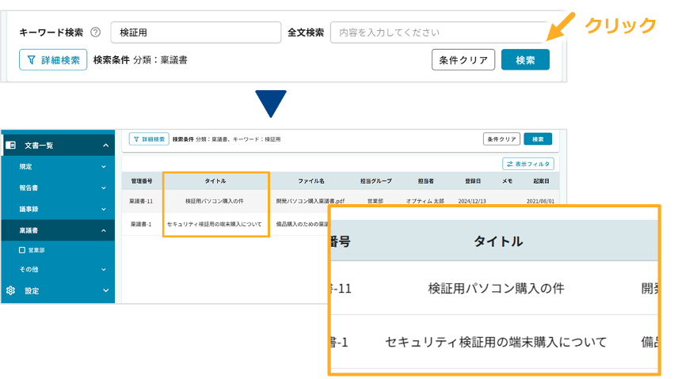Image resolution: width=678 pixels, height=379 pixels.
Task: Click the small 詳細検索 funnel above the results table
Action: coord(136,139)
